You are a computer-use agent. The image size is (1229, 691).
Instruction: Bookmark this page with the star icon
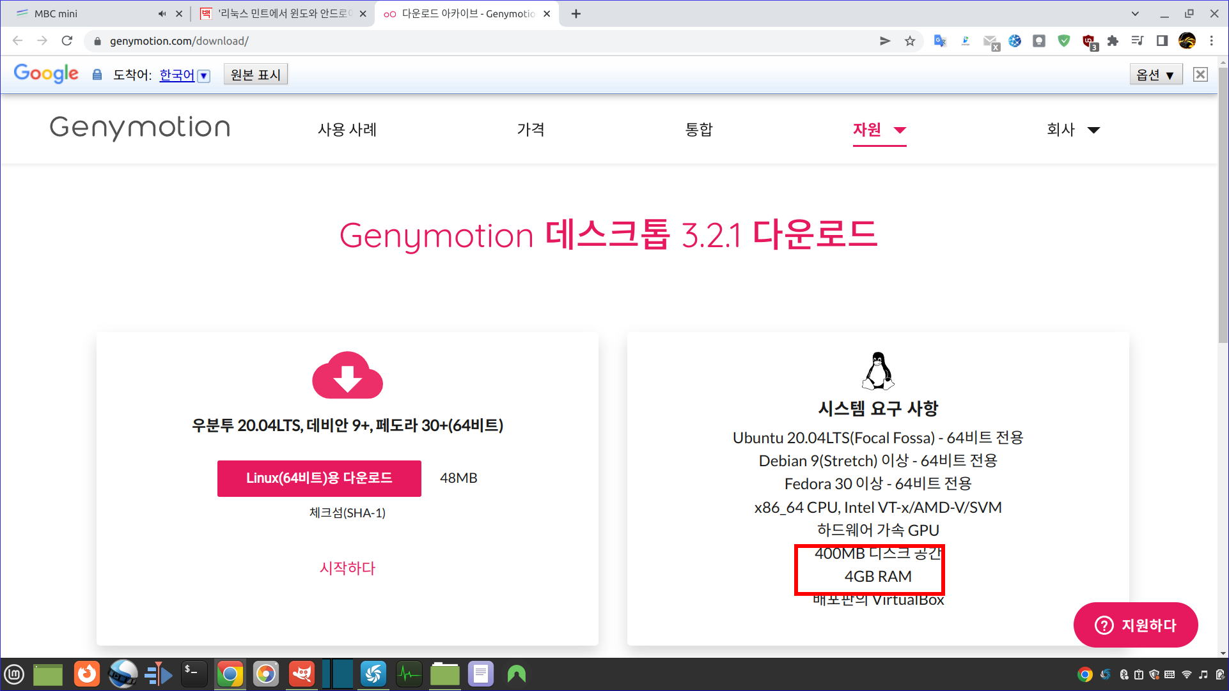(x=910, y=41)
